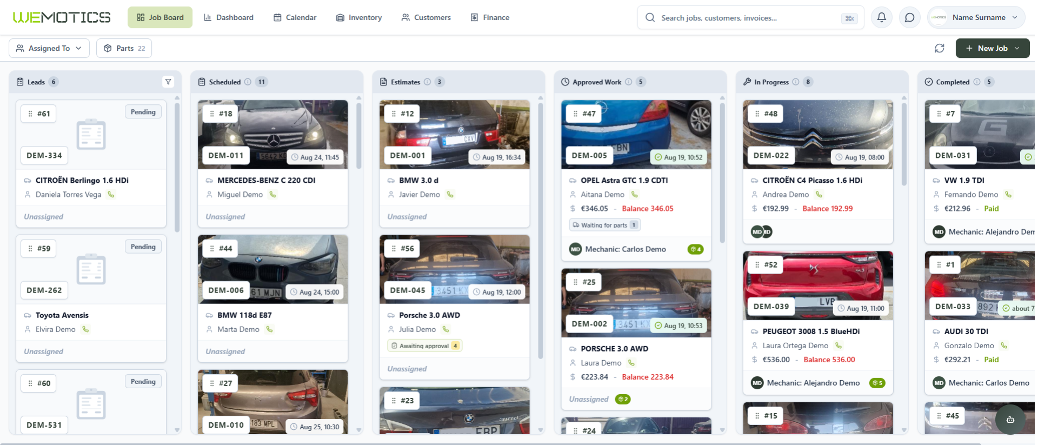Click the overlapping mechanic avatars on DEM-022

tap(762, 232)
